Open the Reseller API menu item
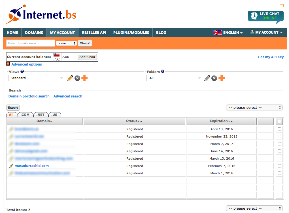The width and height of the screenshot is (289, 213). pyautogui.click(x=94, y=32)
